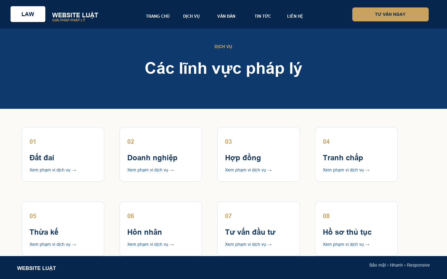This screenshot has height=279, width=447.
Task: Navigate to LIÊN HỆ page
Action: click(295, 16)
